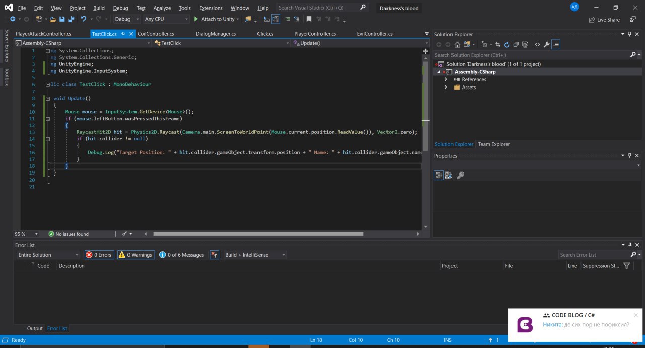
Task: Click the Description column header
Action: click(72, 266)
